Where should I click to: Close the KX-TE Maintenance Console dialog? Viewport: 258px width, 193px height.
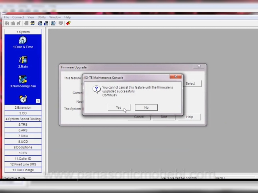pyautogui.click(x=176, y=77)
